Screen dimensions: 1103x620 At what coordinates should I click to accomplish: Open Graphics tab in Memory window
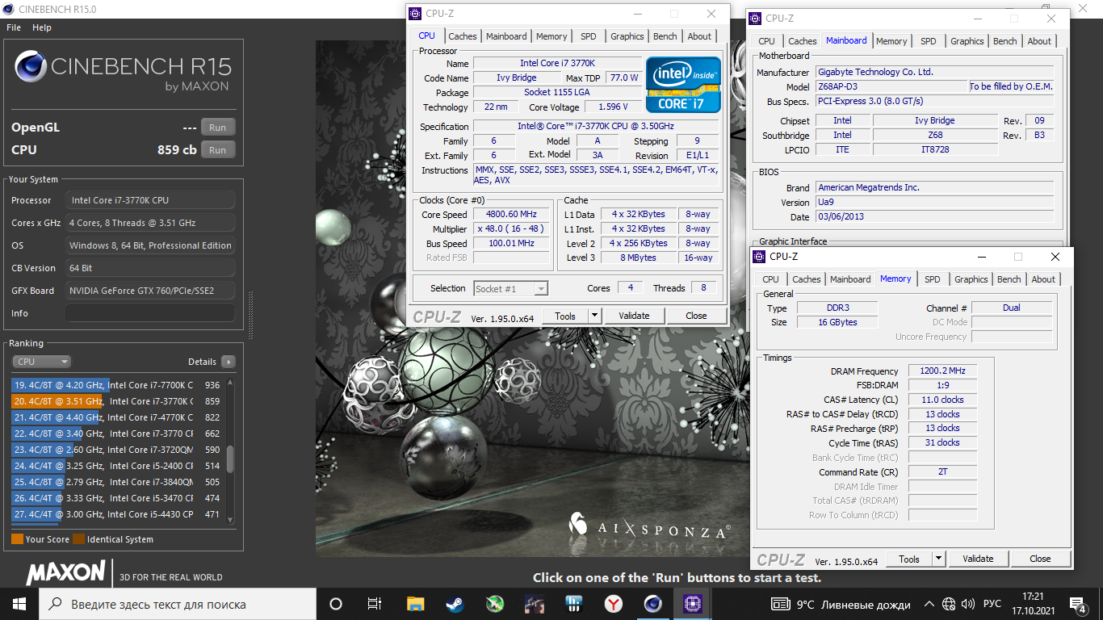pos(971,279)
